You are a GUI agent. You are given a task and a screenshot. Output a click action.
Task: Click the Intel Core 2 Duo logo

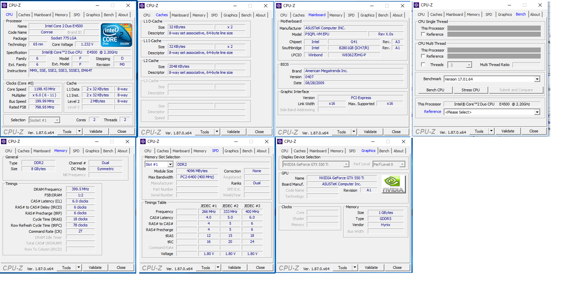(x=117, y=35)
